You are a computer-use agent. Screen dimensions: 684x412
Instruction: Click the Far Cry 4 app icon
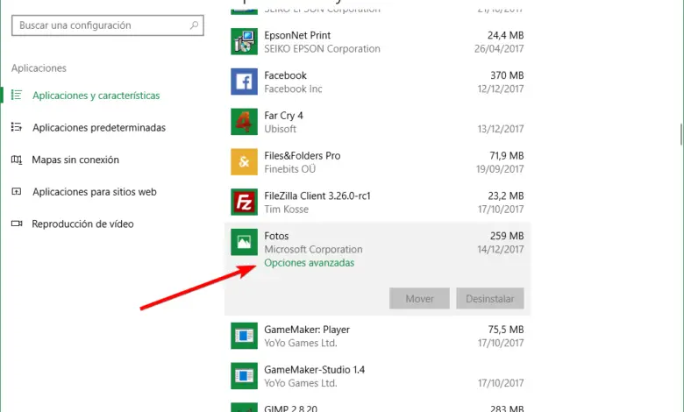click(244, 122)
